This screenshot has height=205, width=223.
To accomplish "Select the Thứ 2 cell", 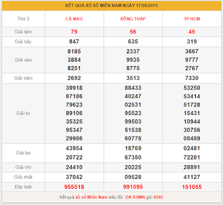I will (x=23, y=19).
